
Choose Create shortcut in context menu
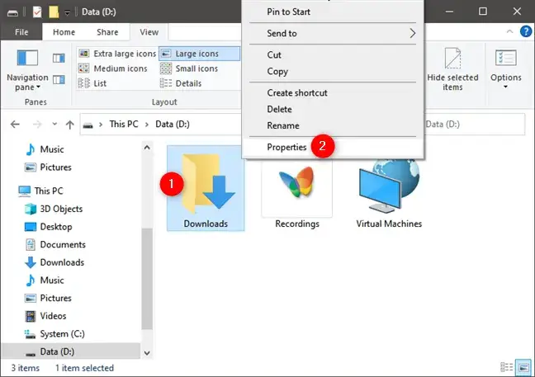coord(333,92)
